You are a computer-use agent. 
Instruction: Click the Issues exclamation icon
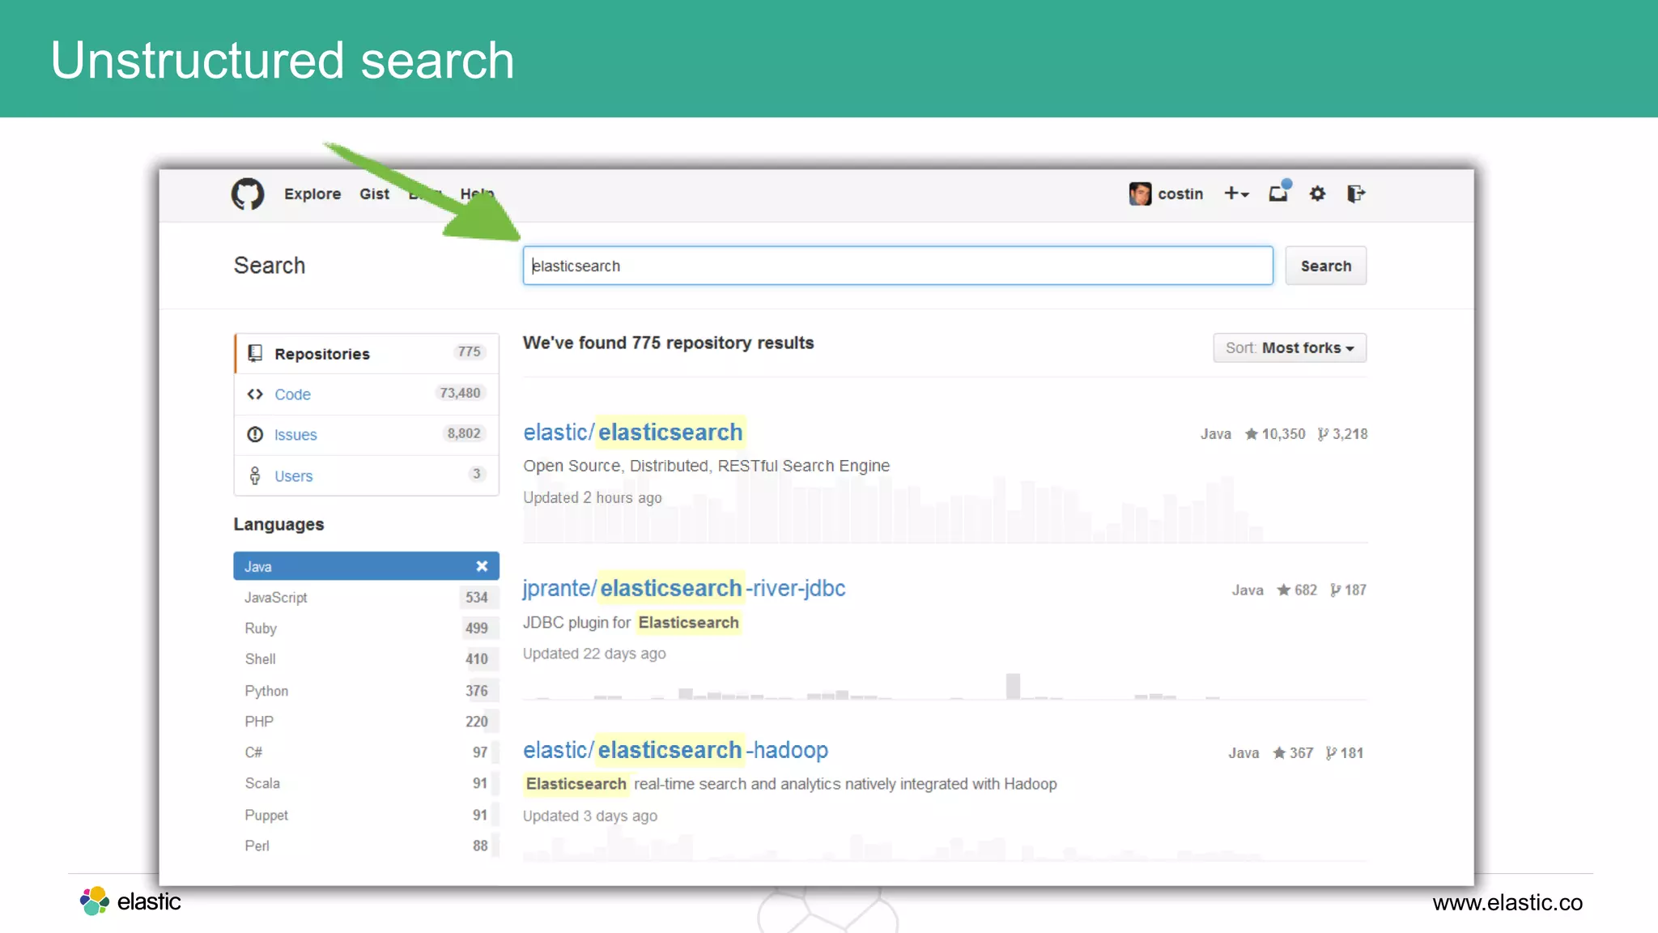coord(255,435)
